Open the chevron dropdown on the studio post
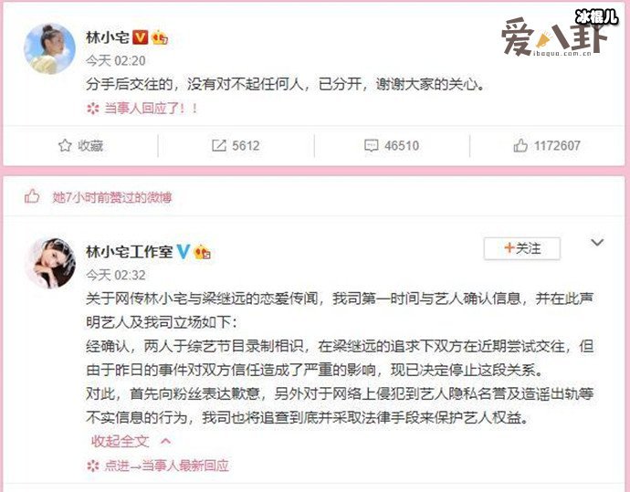The width and height of the screenshot is (630, 492). point(597,243)
